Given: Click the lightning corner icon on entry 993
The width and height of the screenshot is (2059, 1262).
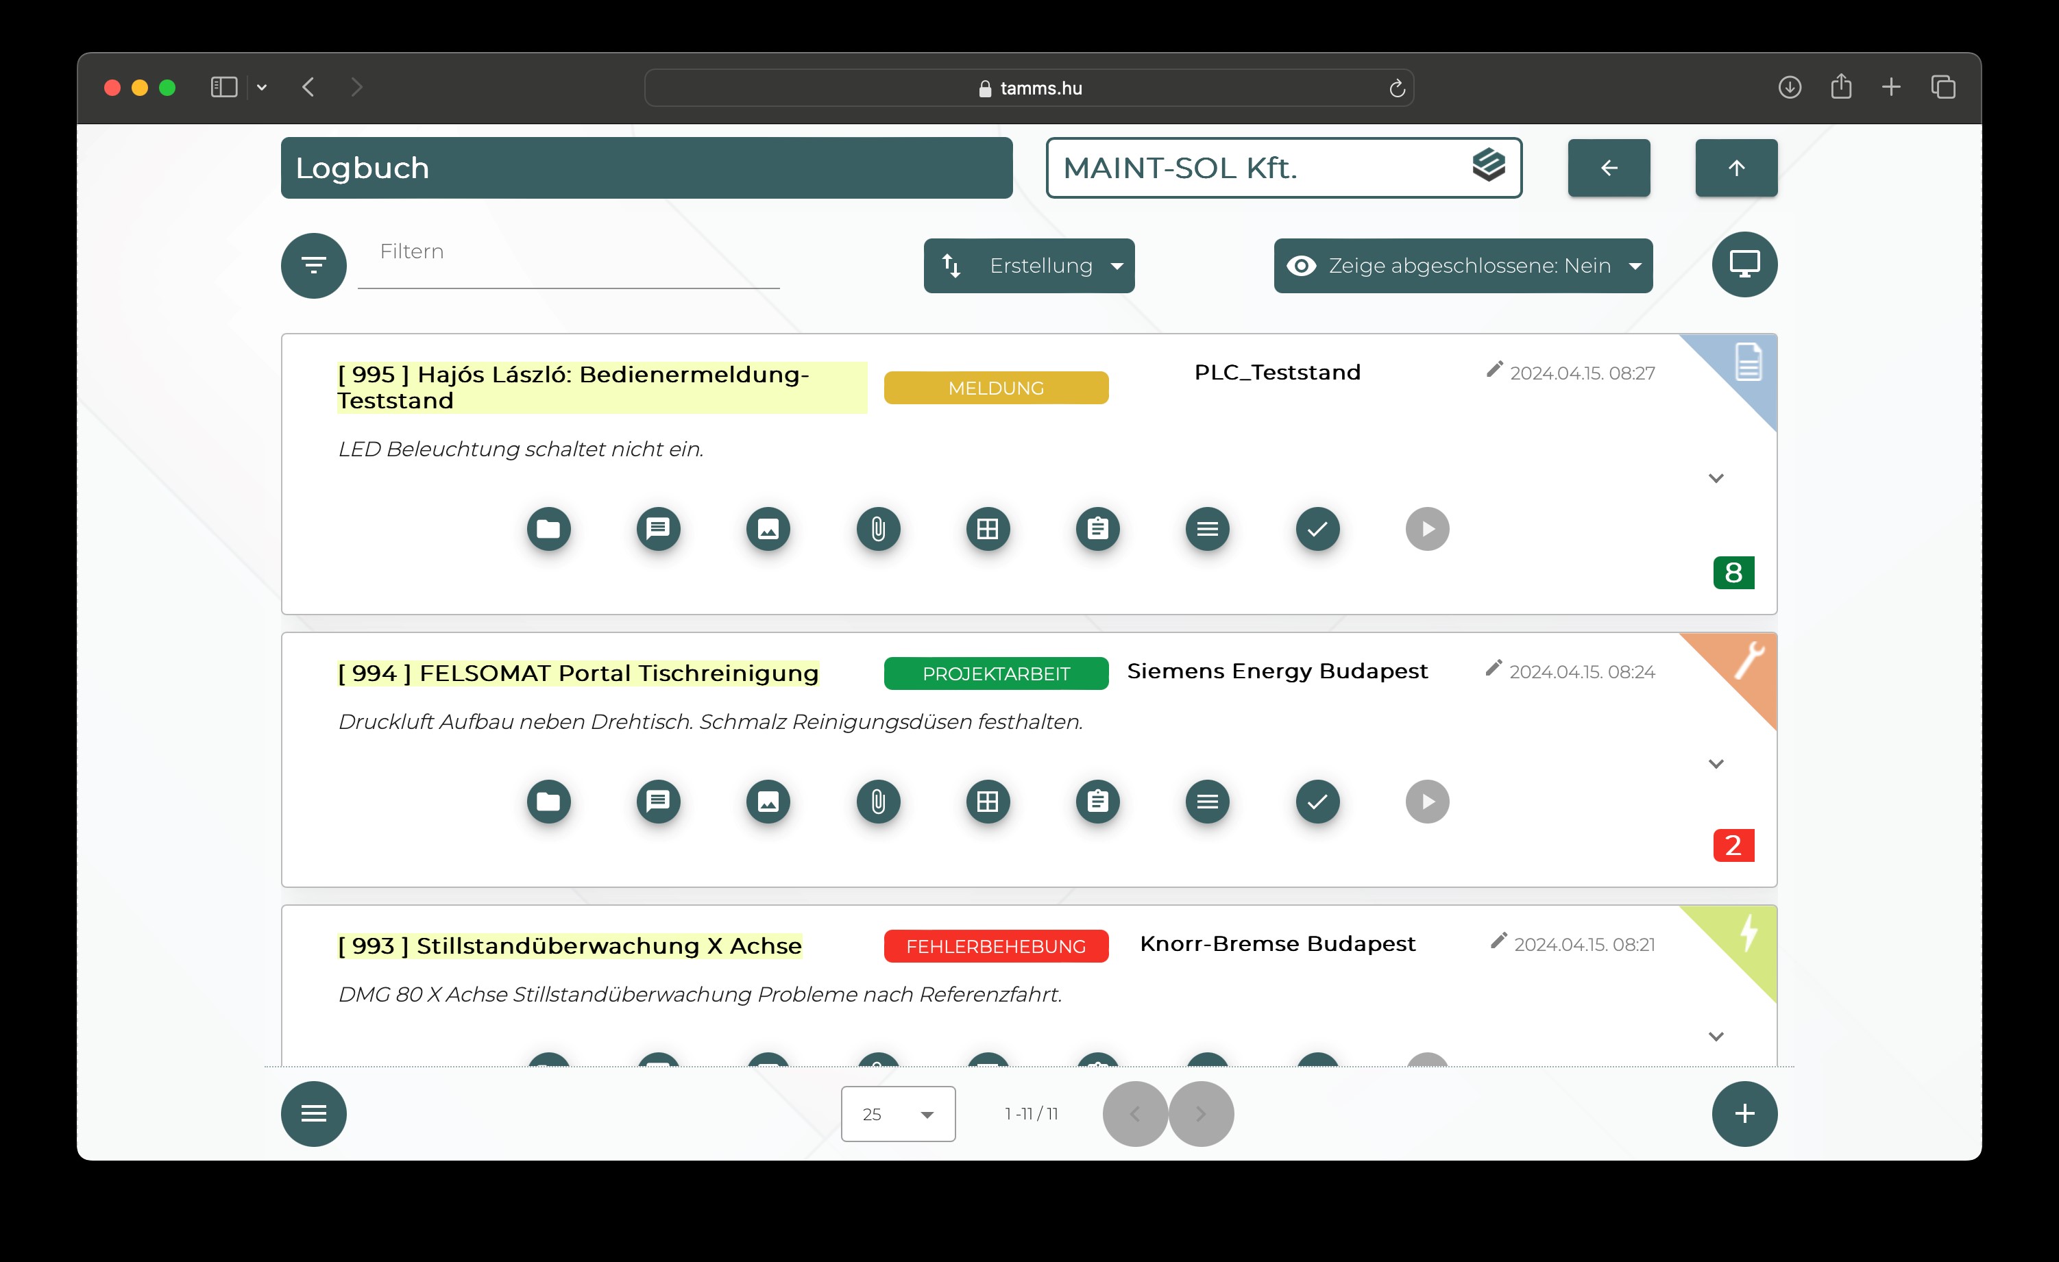Looking at the screenshot, I should [1748, 933].
